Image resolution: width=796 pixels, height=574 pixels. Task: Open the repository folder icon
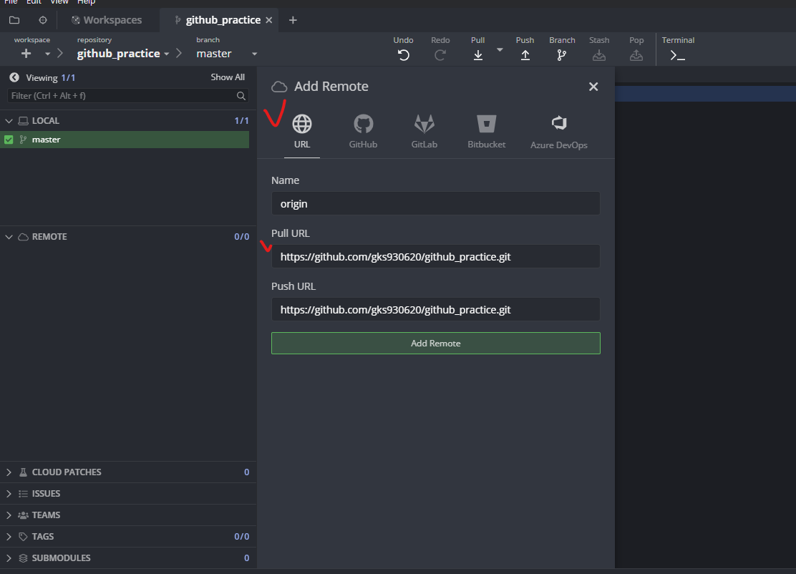14,20
